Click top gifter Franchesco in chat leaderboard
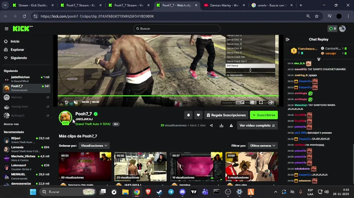354x198 pixels. pos(304,51)
